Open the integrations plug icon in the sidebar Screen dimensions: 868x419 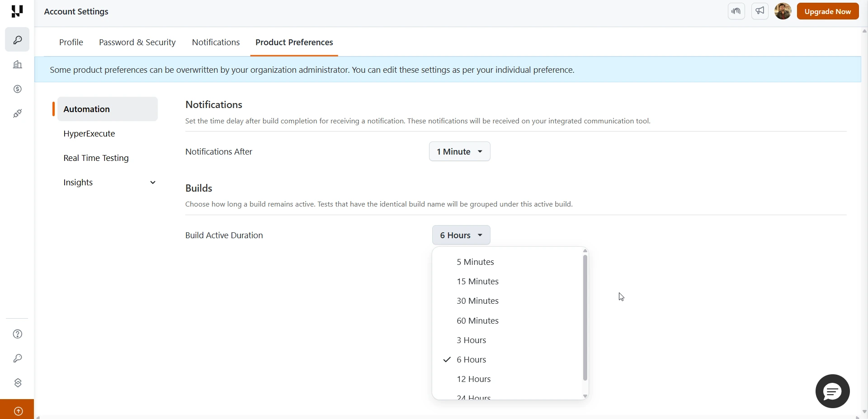click(17, 113)
